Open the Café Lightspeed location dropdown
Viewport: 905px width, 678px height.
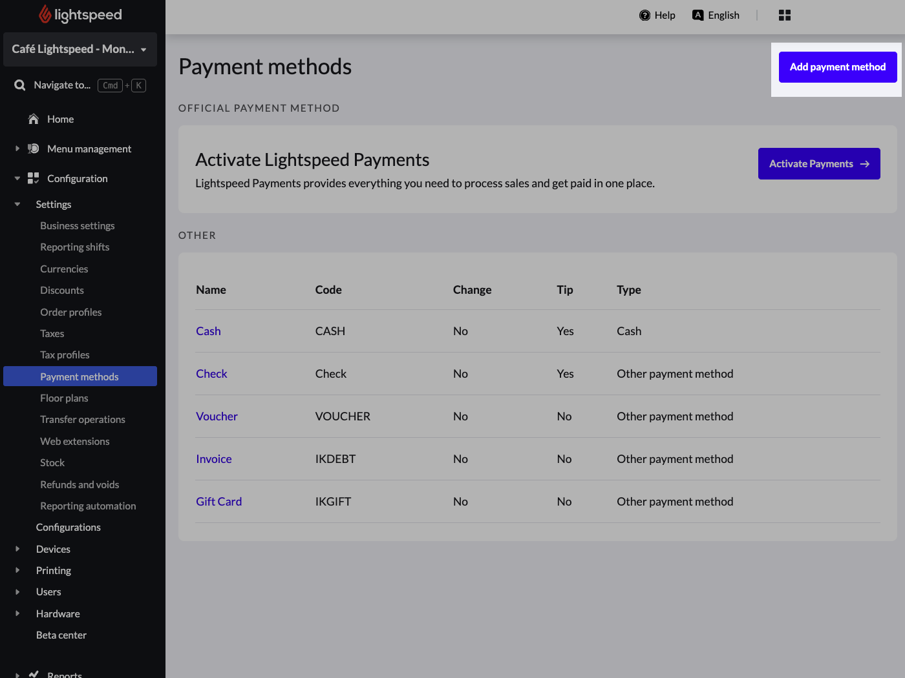click(80, 49)
